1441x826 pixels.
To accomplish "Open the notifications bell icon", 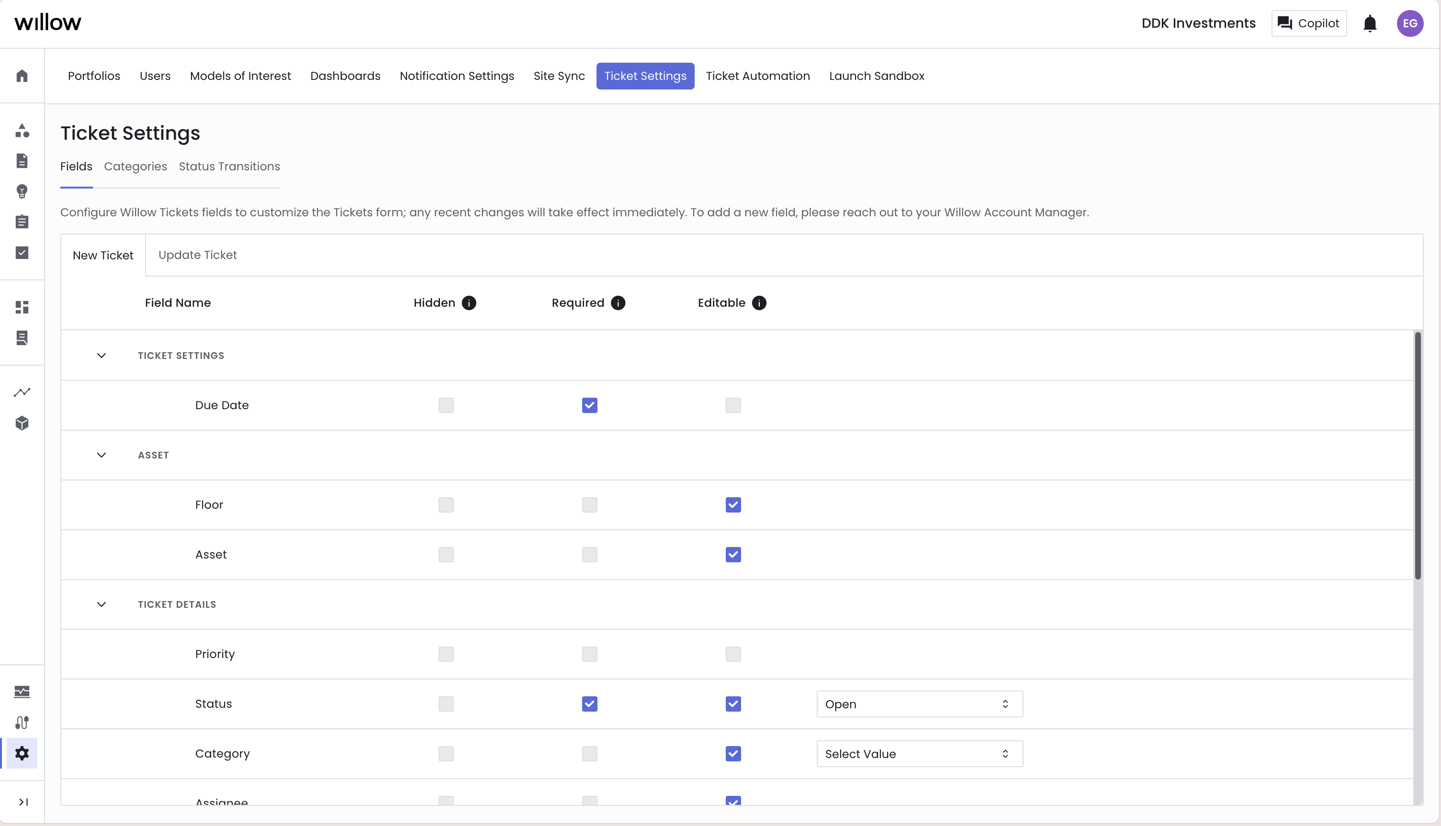I will (1370, 23).
